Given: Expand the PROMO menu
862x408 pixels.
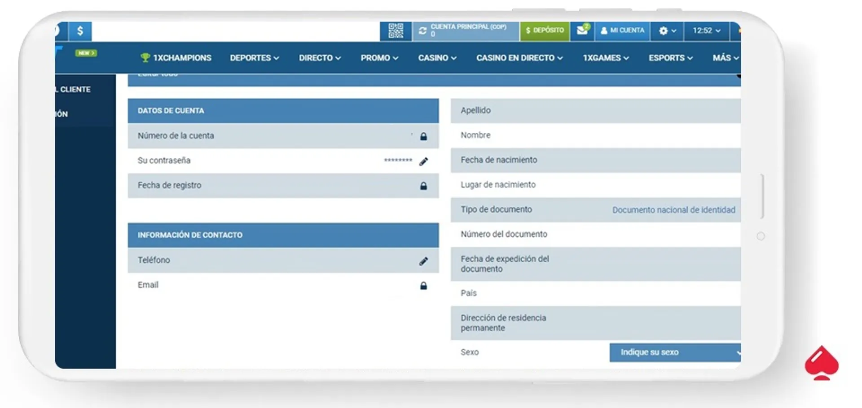Looking at the screenshot, I should point(379,58).
